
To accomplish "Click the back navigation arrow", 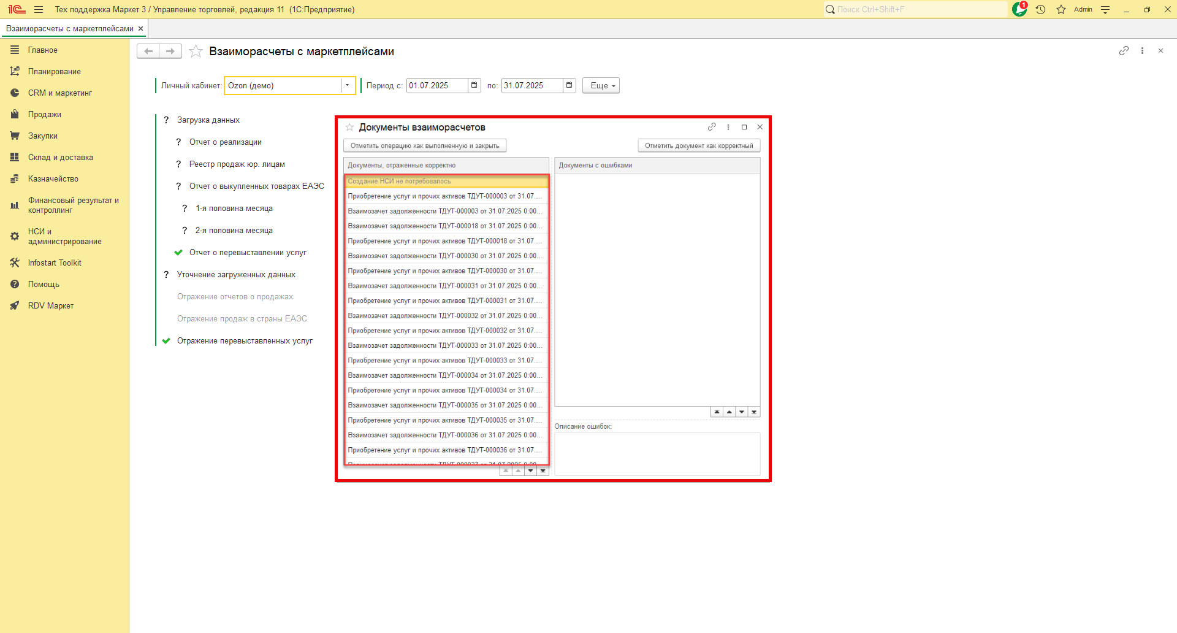I will (x=148, y=51).
